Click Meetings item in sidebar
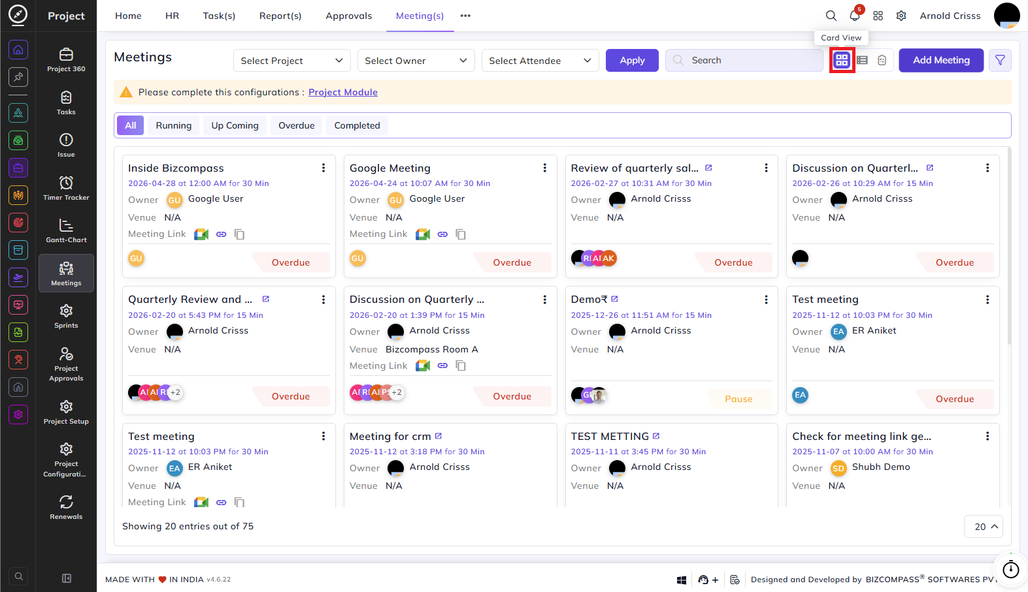Screen dimensions: 1028x592 [66, 273]
